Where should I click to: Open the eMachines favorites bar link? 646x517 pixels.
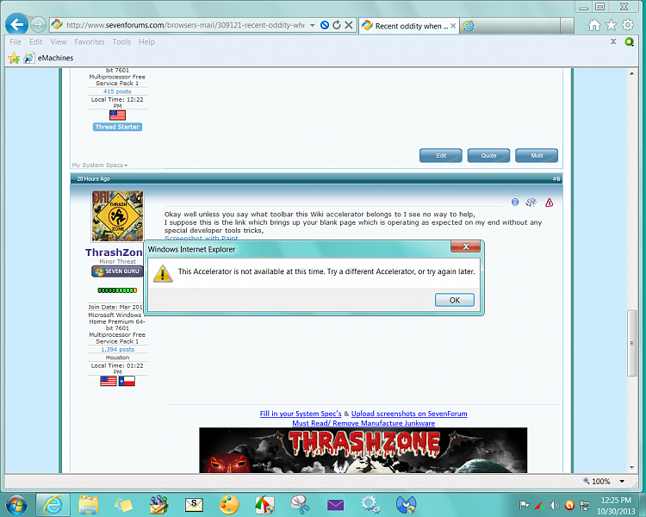pyautogui.click(x=48, y=58)
